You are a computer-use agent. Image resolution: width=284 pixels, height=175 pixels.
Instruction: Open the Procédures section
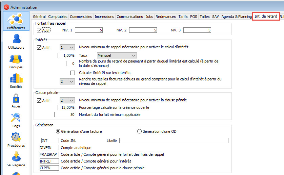point(16,139)
